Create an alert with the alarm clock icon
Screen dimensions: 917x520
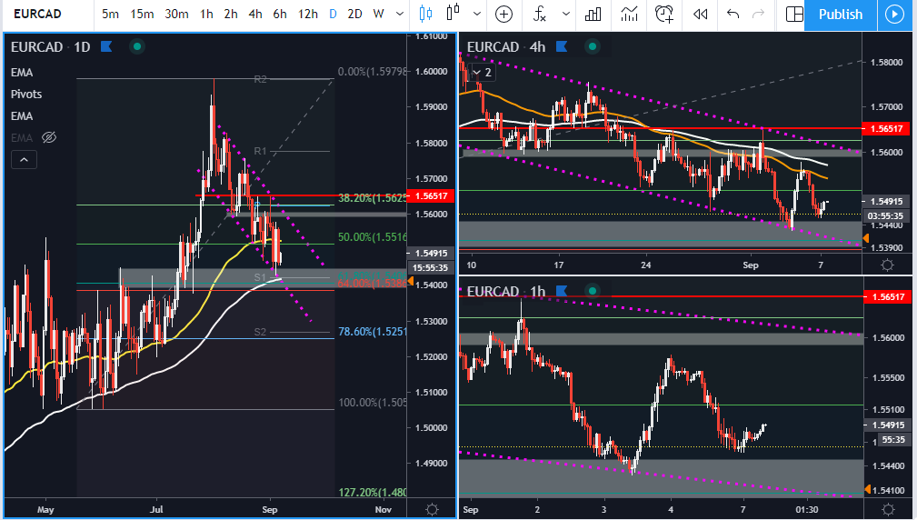coord(664,14)
